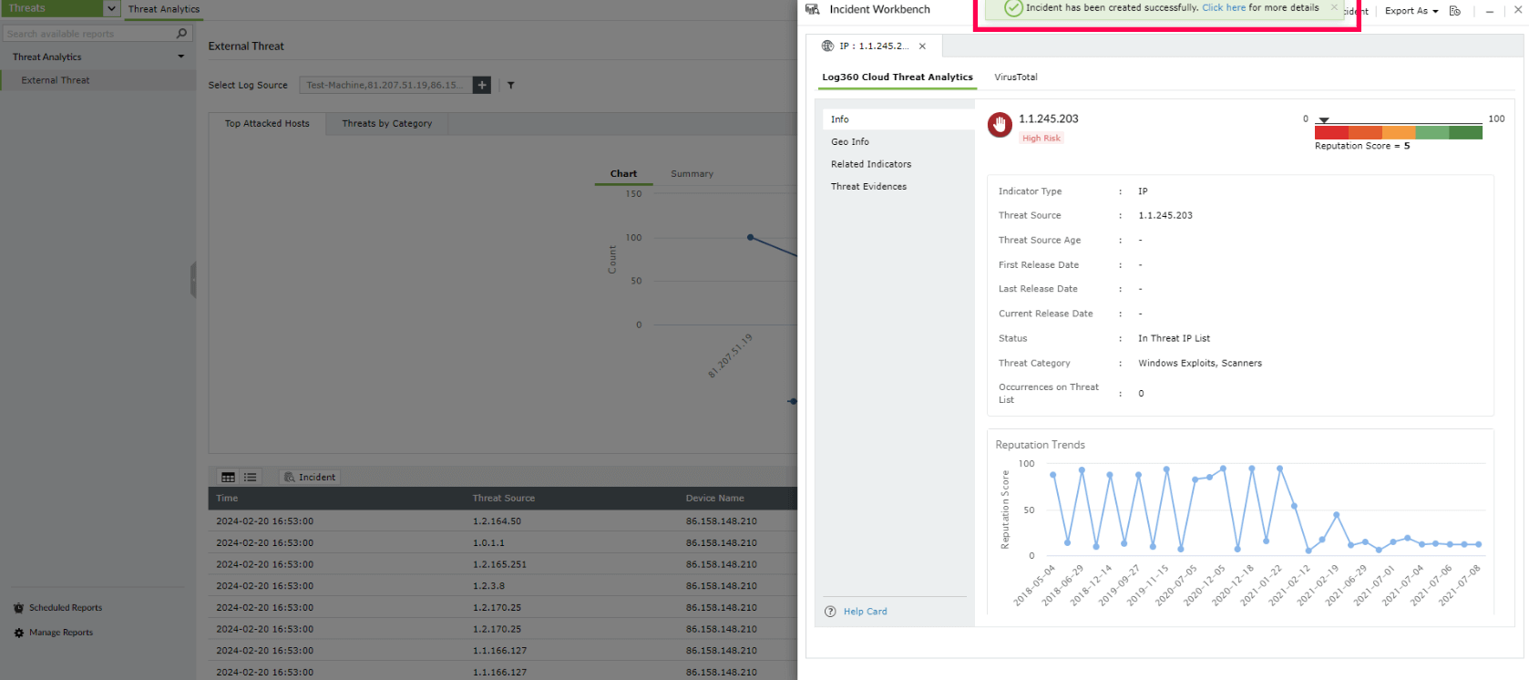Screen dimensions: 1529x680
Task: Click the globe icon on the IP tab
Action: [827, 46]
